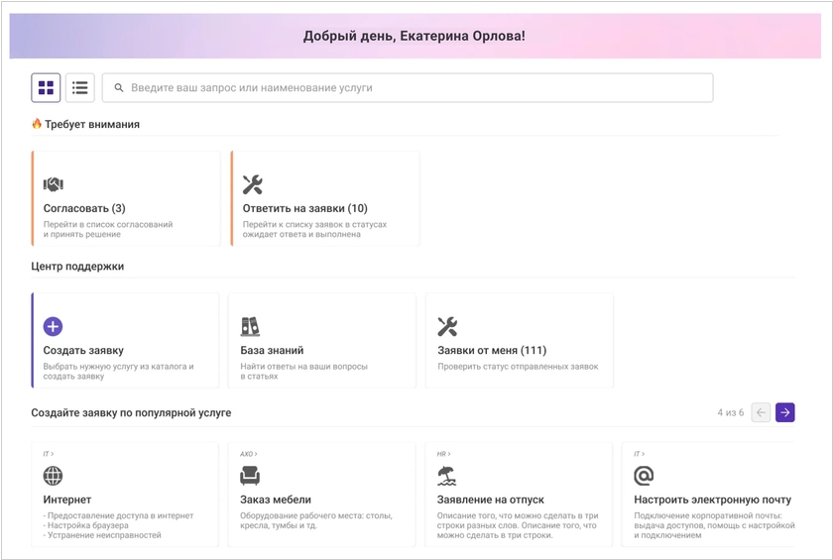Switch to list view layout
833x560 pixels.
(x=80, y=87)
